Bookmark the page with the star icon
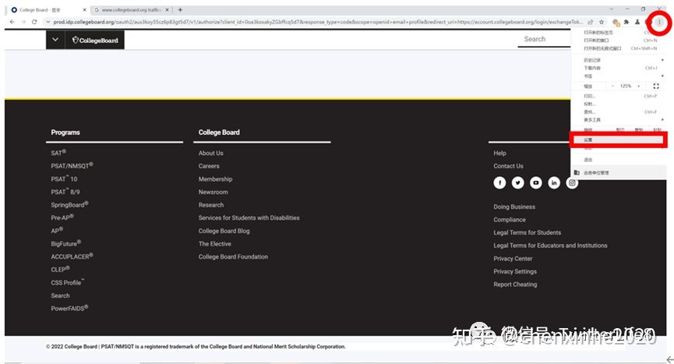This screenshot has height=364, width=674. tap(602, 22)
